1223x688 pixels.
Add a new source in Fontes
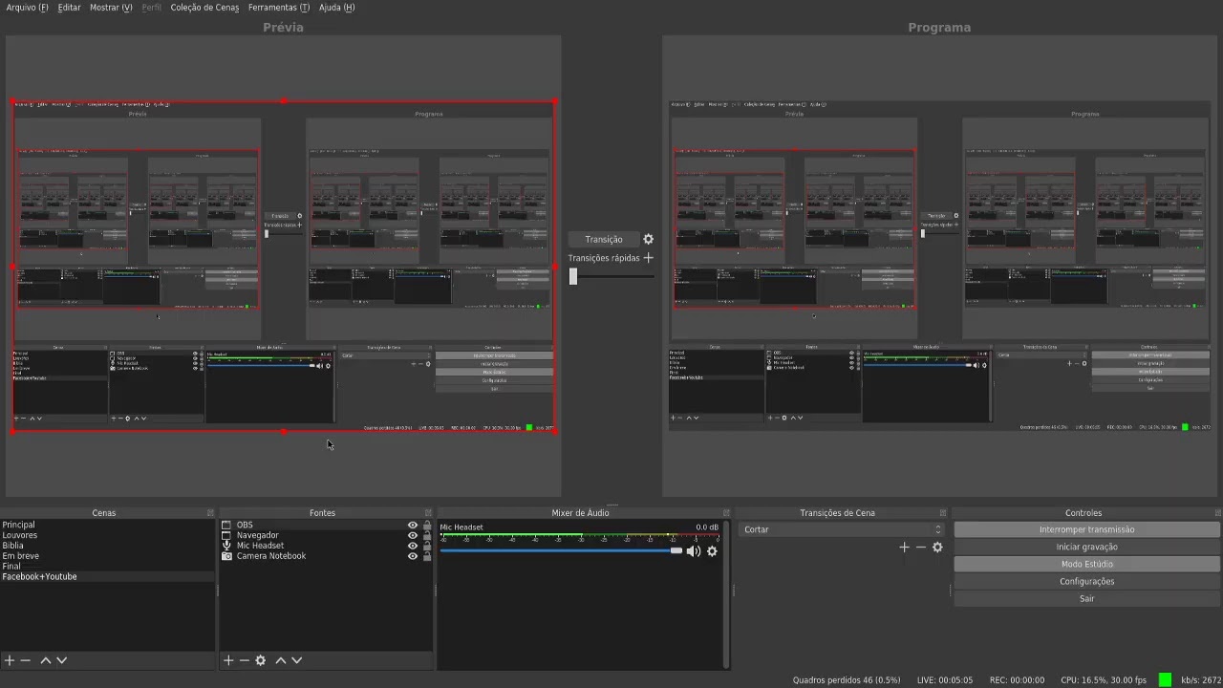pos(228,660)
